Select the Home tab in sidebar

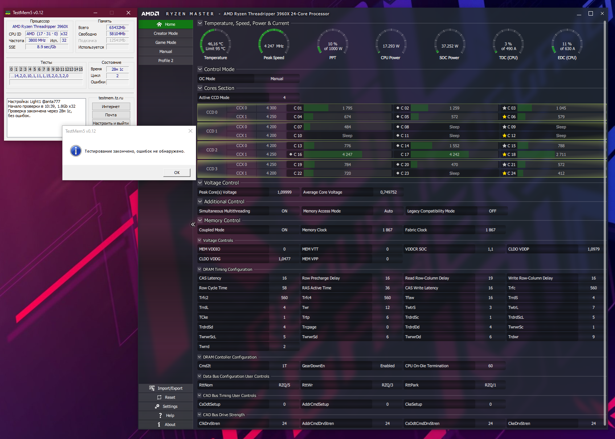click(166, 24)
